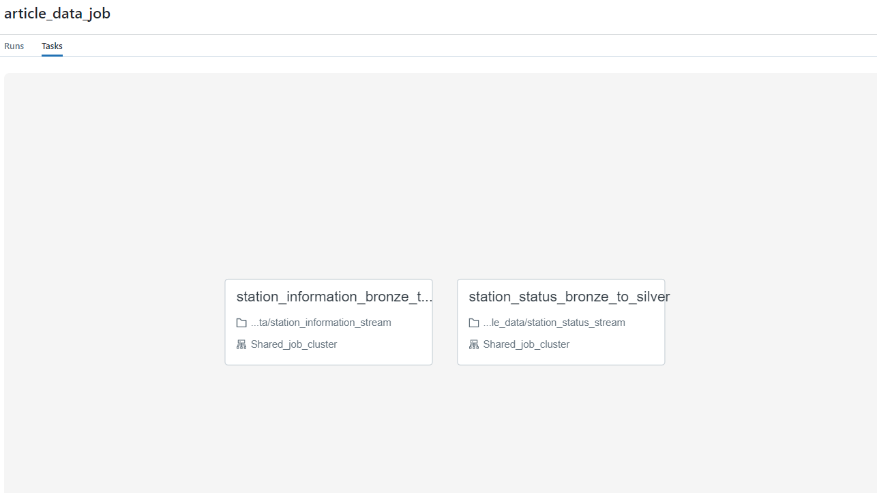The height and width of the screenshot is (493, 877).
Task: Click the canvas gap between both task cards
Action: 445,322
